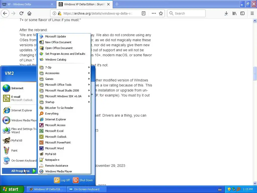Show site information icon in address bar
Viewport: 257px width, 193px height.
[54, 14]
